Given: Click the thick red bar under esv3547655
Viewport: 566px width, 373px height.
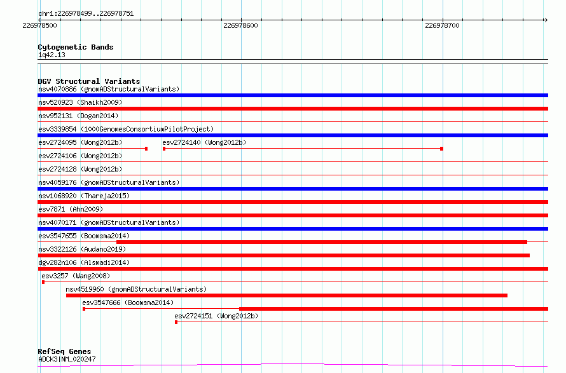Looking at the screenshot, I should [x=322, y=242].
